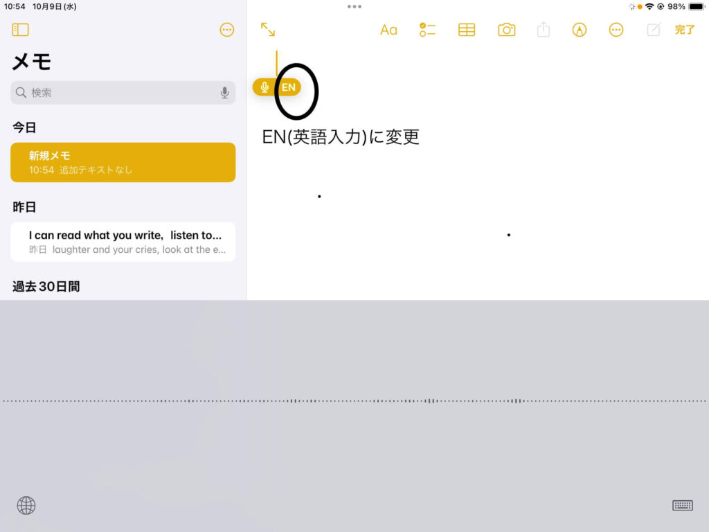Enable the markup pen tool
The height and width of the screenshot is (532, 709).
point(580,30)
